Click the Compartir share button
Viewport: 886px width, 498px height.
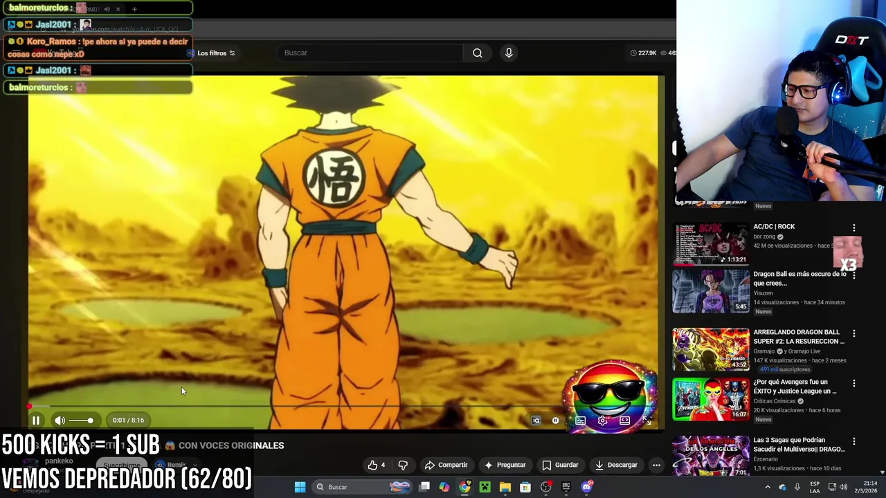tap(446, 465)
